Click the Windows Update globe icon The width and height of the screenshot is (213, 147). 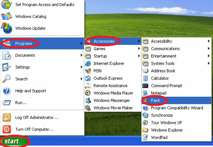(x=7, y=28)
